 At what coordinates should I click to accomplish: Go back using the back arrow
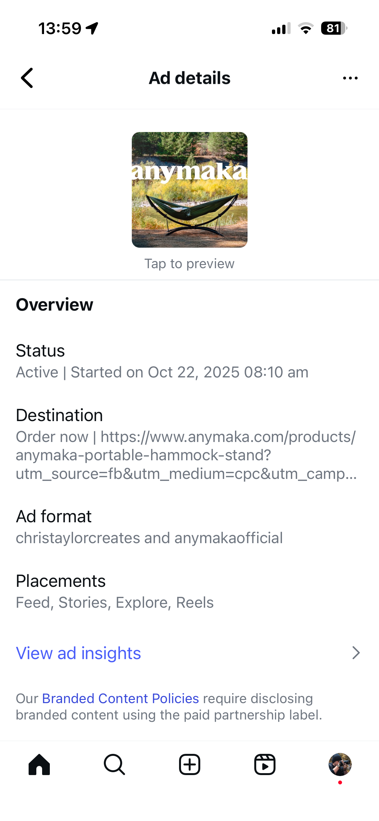click(x=27, y=78)
